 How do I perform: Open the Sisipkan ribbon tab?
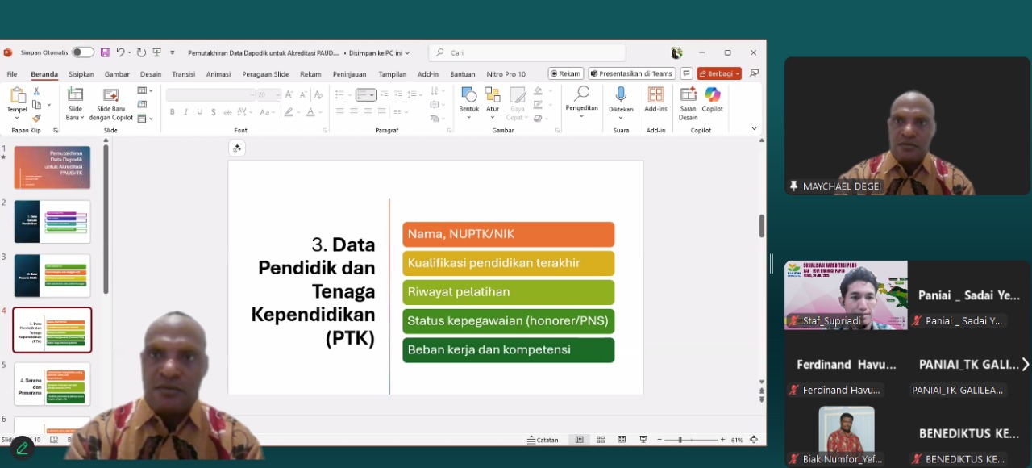point(81,74)
